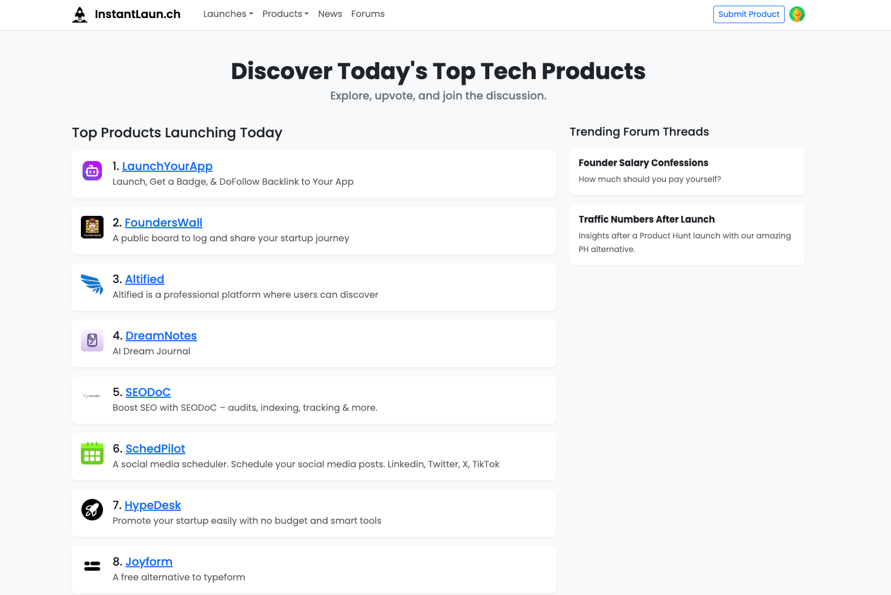Click the SchedPilot green calendar icon

(x=92, y=453)
